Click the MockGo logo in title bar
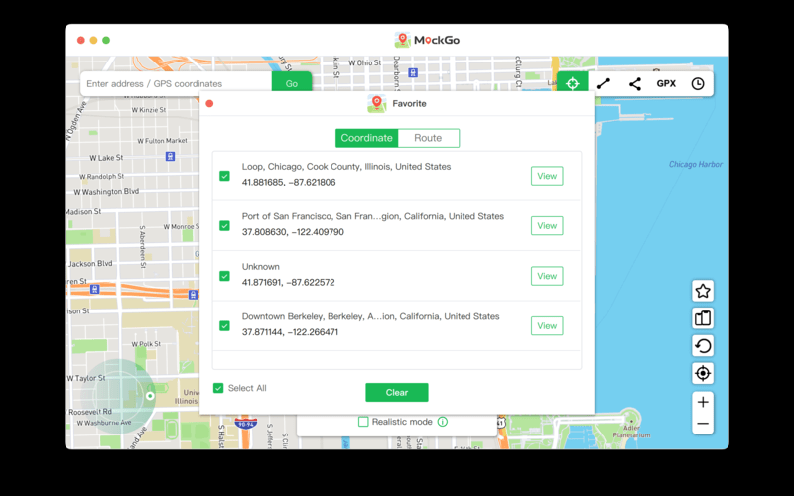The width and height of the screenshot is (794, 496). pos(427,40)
